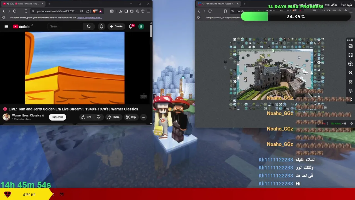Viewport: 355px width, 200px height.
Task: Zoom in on the puzzle
Action: coord(351,64)
